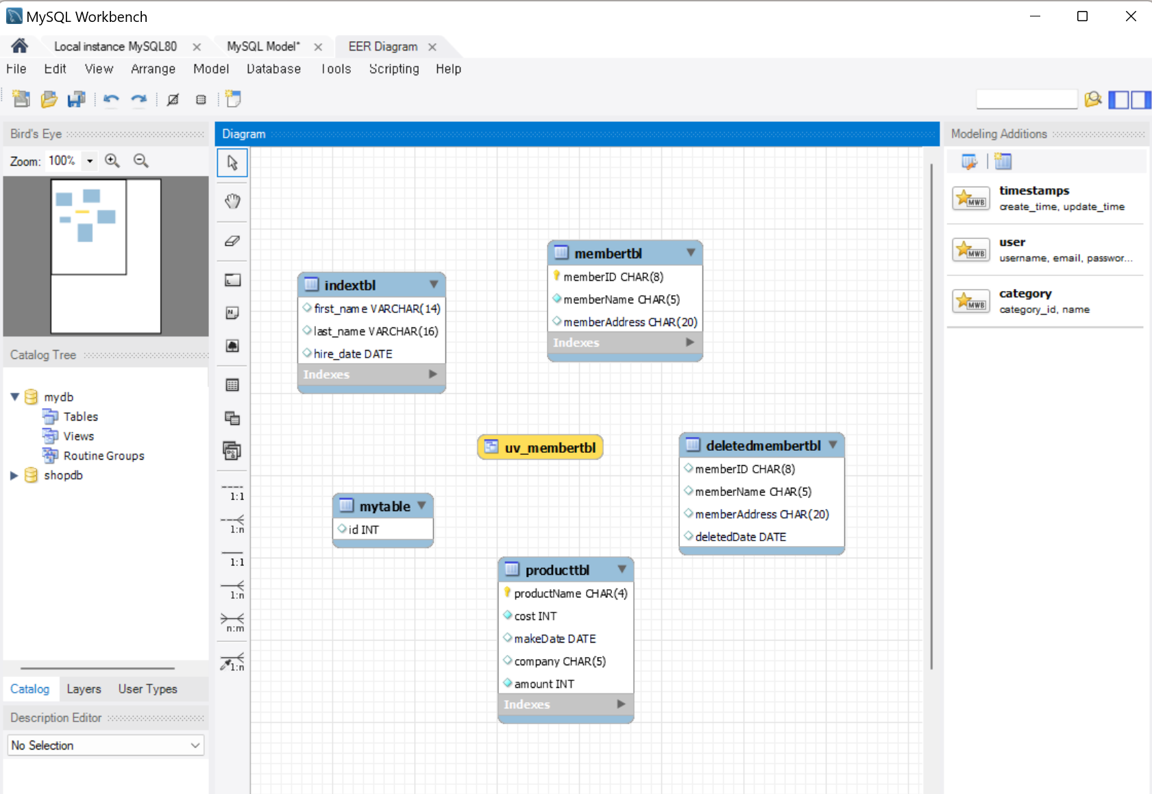Switch to Layers panel tab
Image resolution: width=1152 pixels, height=794 pixels.
click(84, 689)
